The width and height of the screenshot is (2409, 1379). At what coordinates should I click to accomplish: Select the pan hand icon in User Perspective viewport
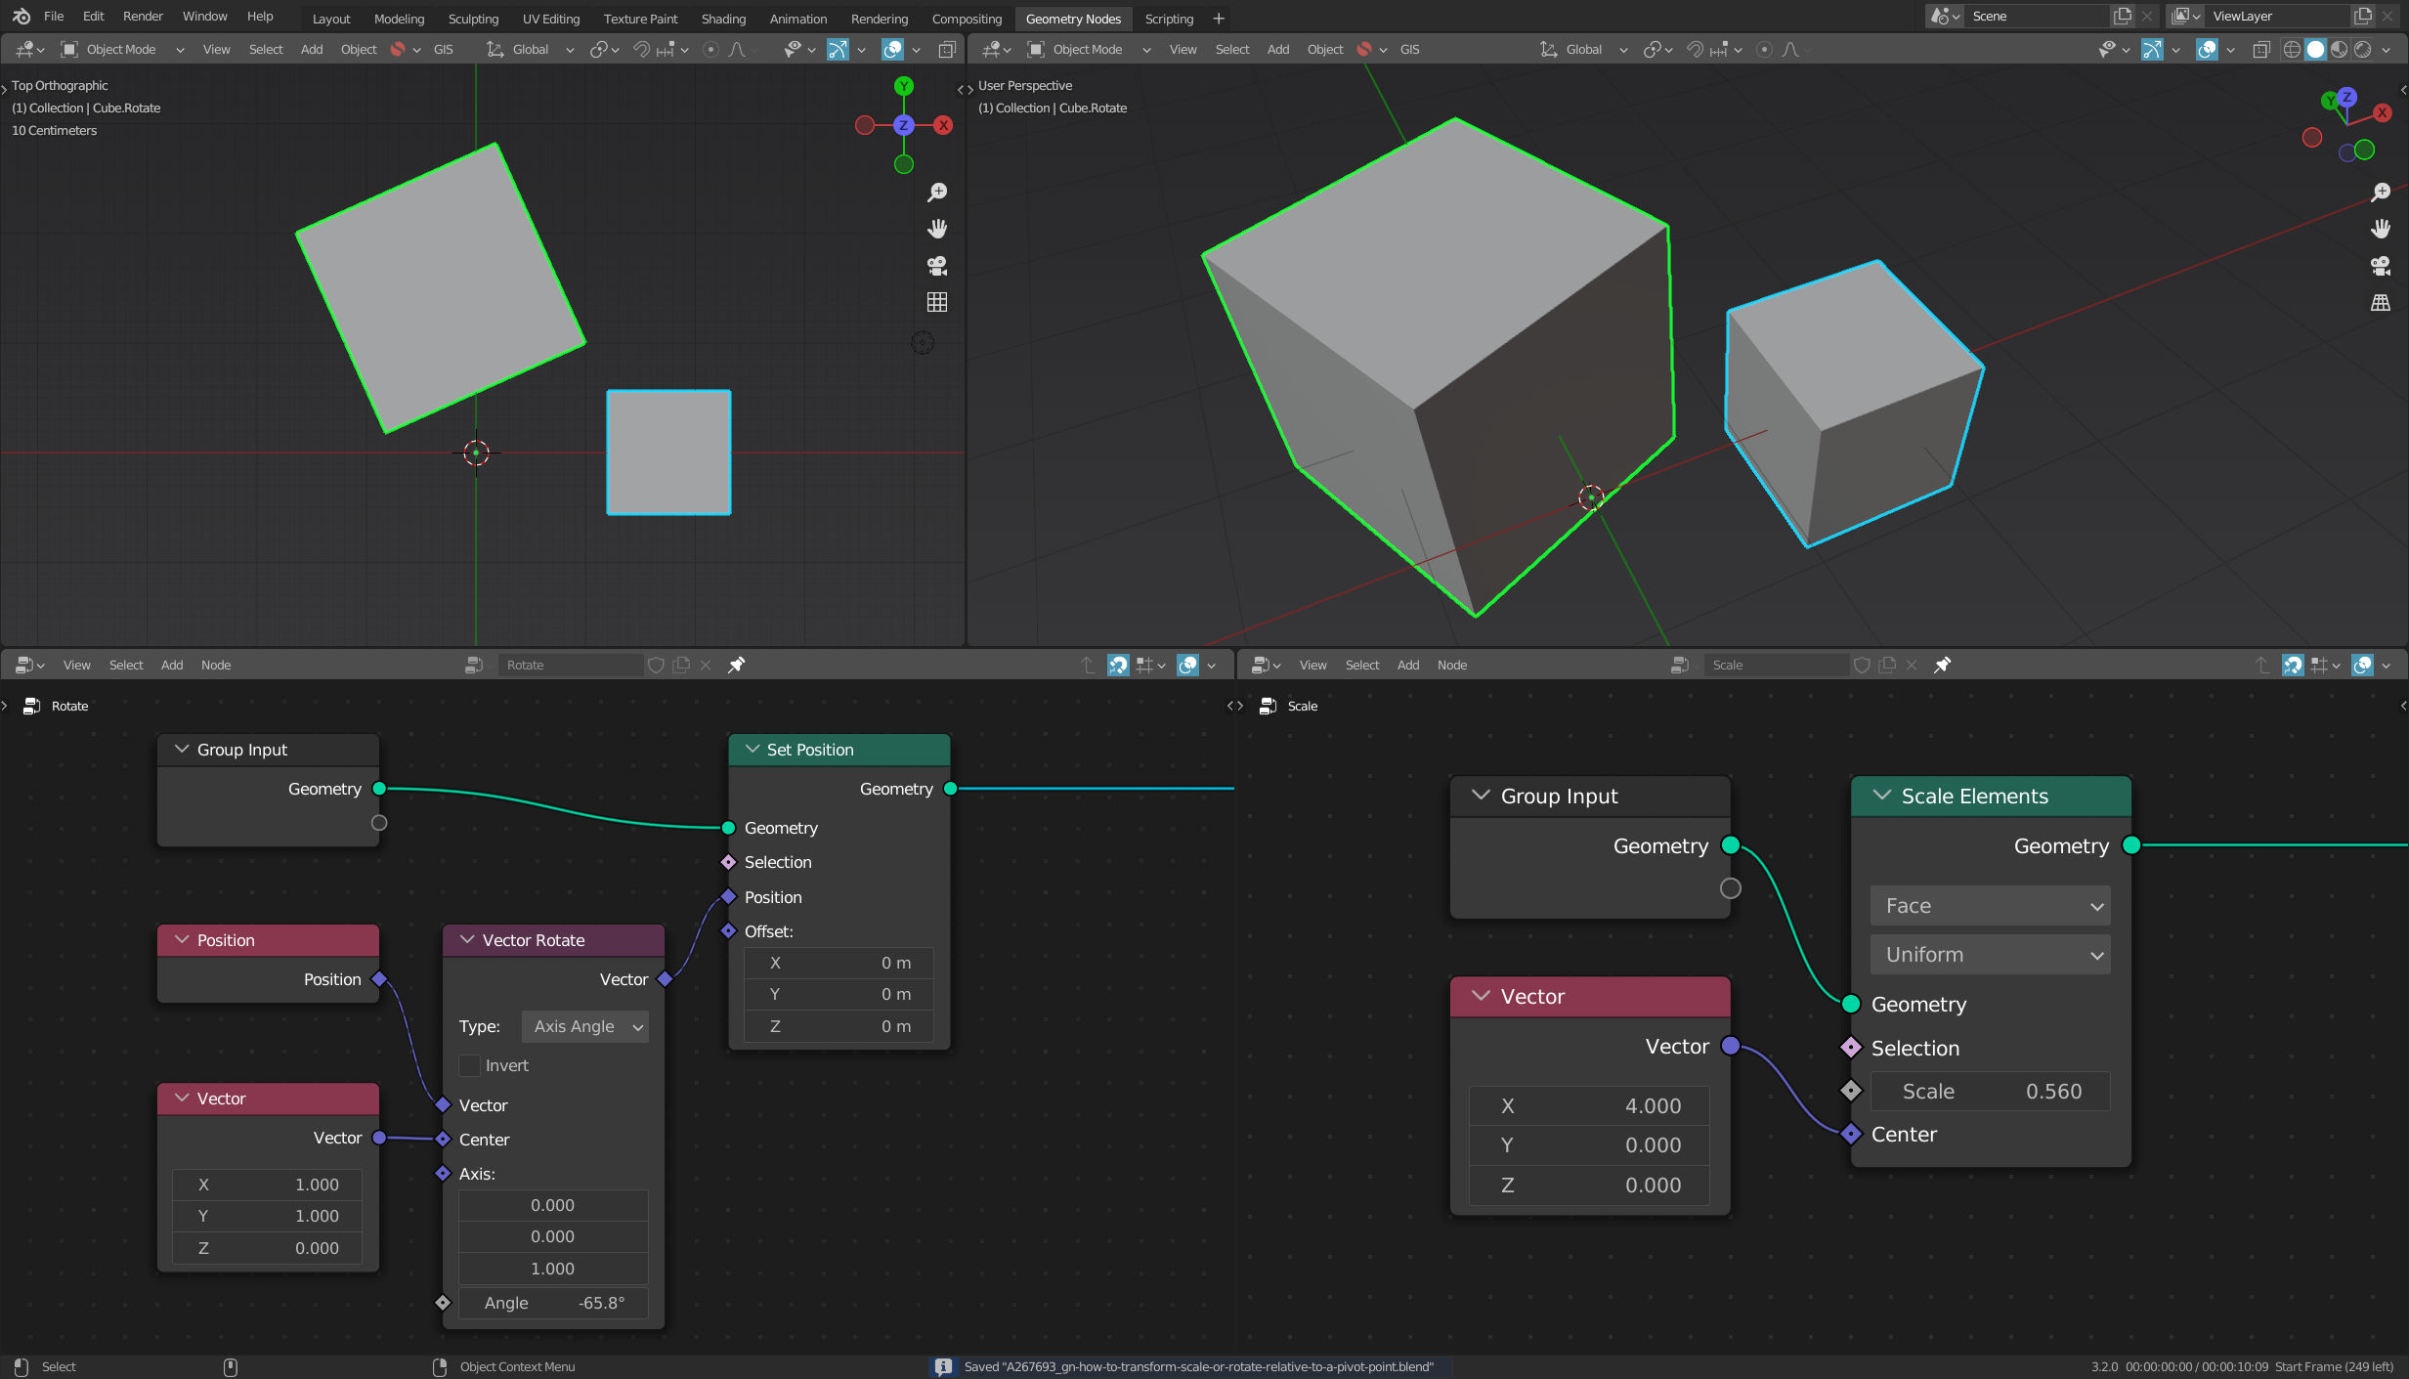point(2381,229)
